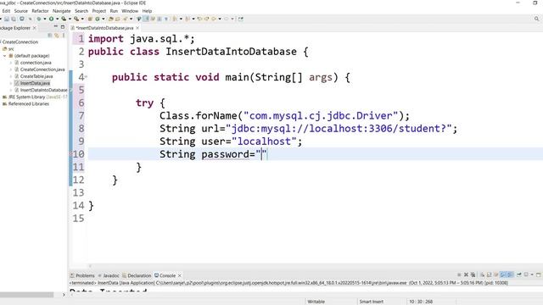Click the Open Type toolbar icon
Screen dimensions: 543x305
pyautogui.click(x=111, y=19)
